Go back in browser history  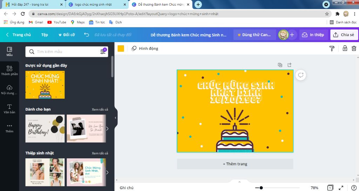tap(6, 14)
